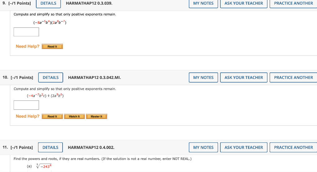
Task: Click question 10 "Compute and simplify" instruction
Action: click(x=65, y=89)
